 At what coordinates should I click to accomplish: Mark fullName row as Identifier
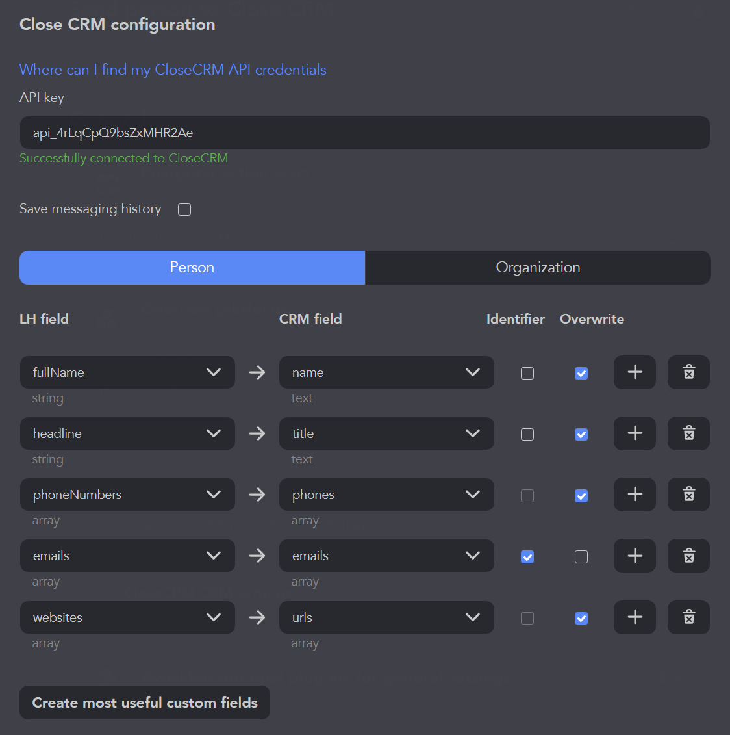coord(527,374)
